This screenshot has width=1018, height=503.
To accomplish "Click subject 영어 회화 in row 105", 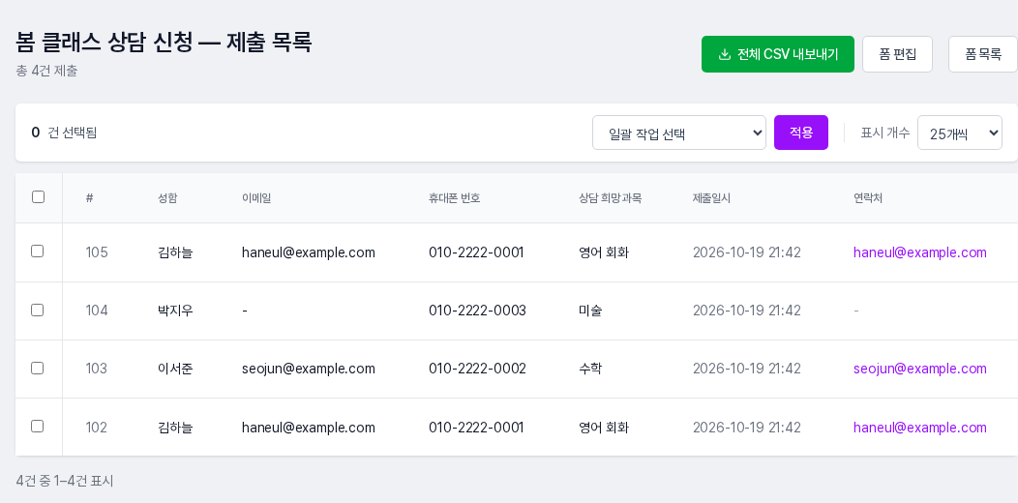I will pyautogui.click(x=604, y=252).
